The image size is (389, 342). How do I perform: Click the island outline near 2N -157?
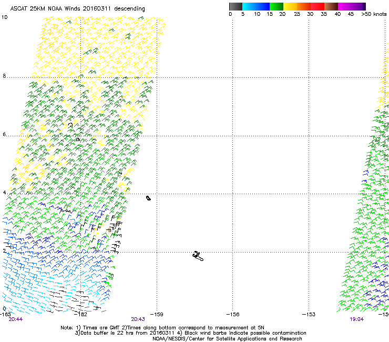198,256
